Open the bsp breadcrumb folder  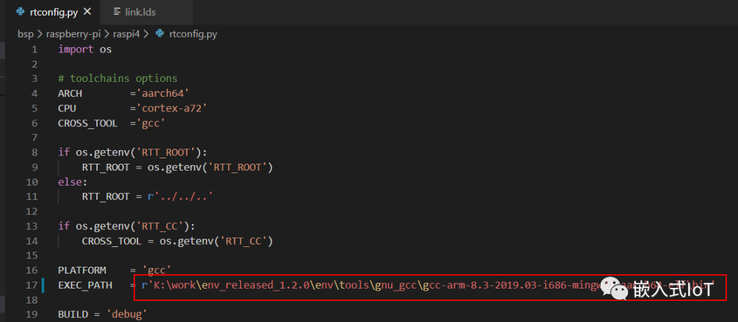(x=25, y=33)
